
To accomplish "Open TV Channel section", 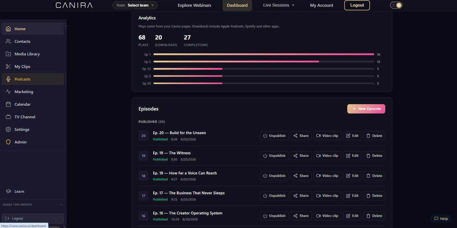I will pos(33,117).
